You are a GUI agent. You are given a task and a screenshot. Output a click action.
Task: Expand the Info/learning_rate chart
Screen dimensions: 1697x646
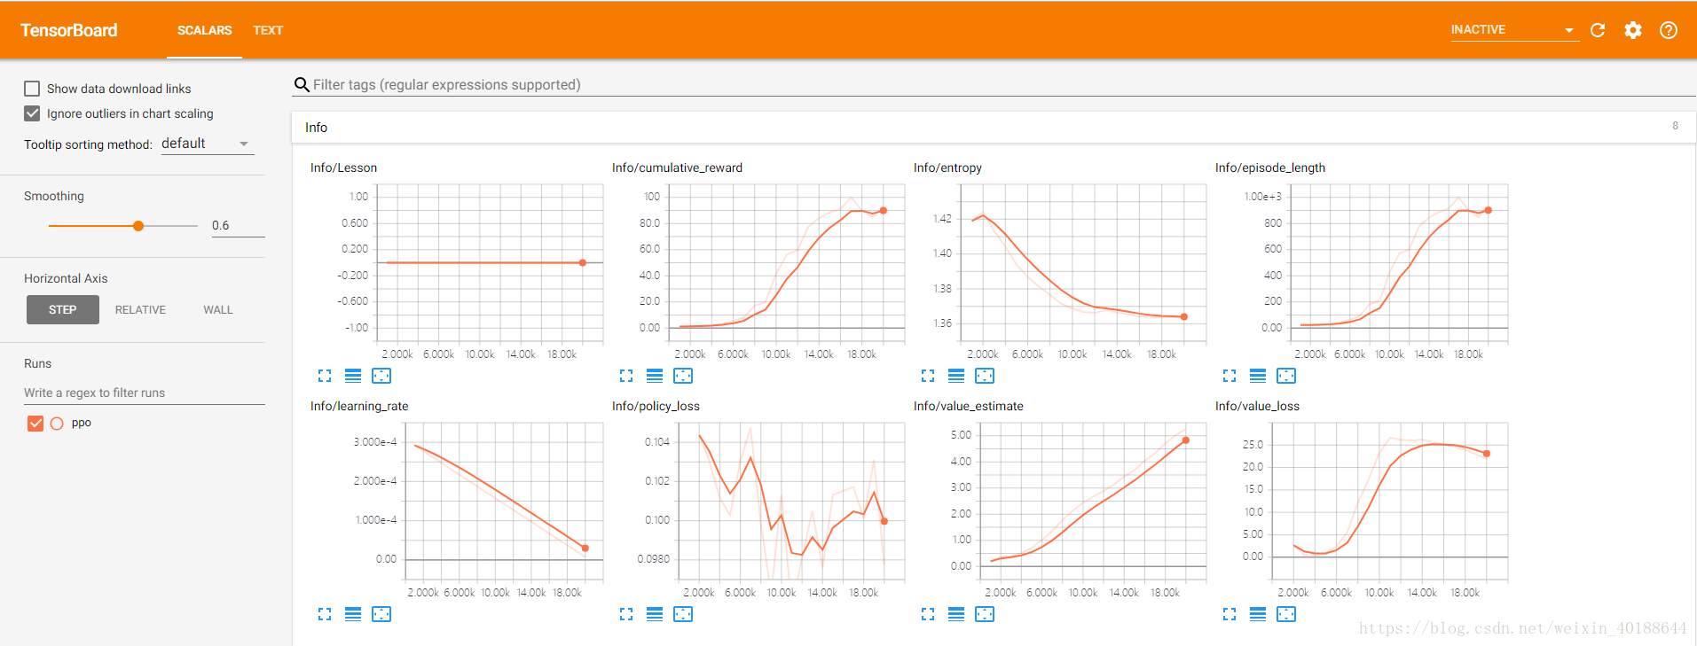click(325, 614)
